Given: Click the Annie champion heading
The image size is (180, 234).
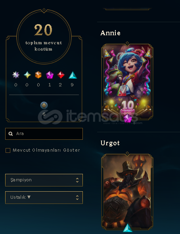Looking at the screenshot, I should click(x=110, y=33).
